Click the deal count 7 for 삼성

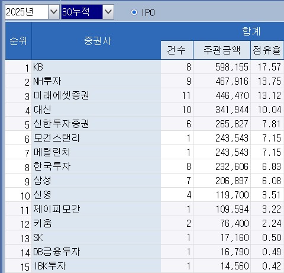click(189, 181)
